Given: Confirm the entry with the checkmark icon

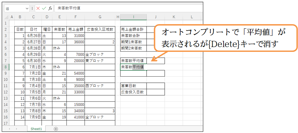Looking at the screenshot, I should click(x=44, y=8).
